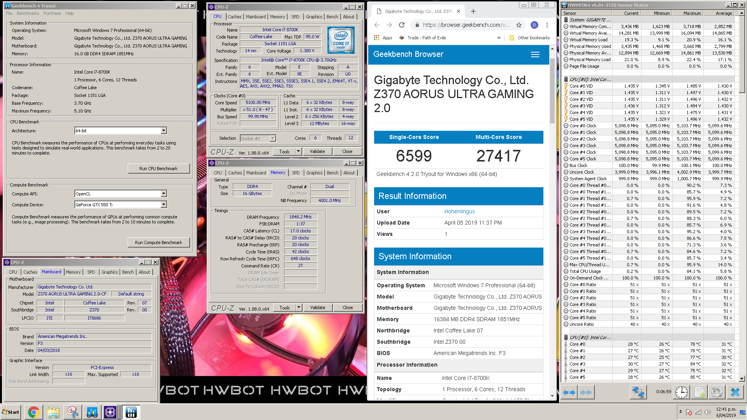Screen dimensions: 747x420
Task: Expand the bookmarks overflow chevron in Chrome
Action: [499, 38]
